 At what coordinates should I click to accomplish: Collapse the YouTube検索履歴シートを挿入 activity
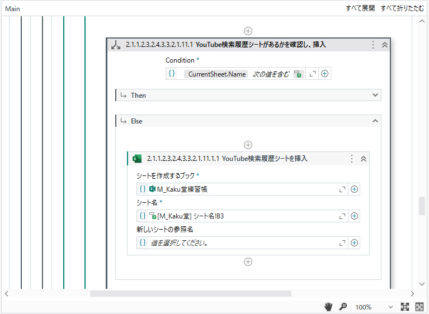(364, 159)
